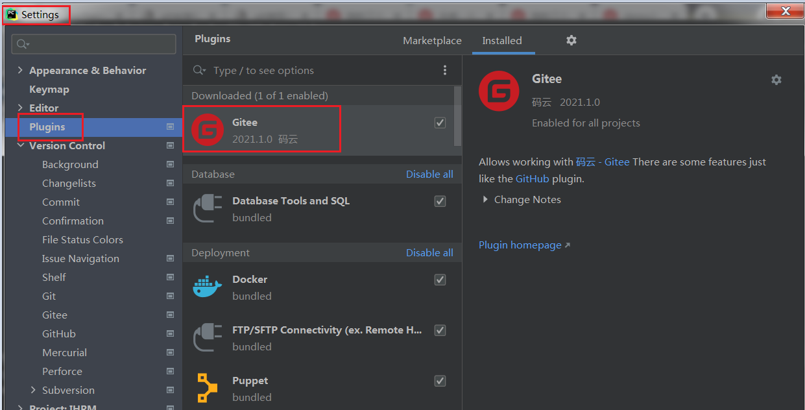Click the project-level icon next to Confirmation
The height and width of the screenshot is (410, 805).
point(170,221)
